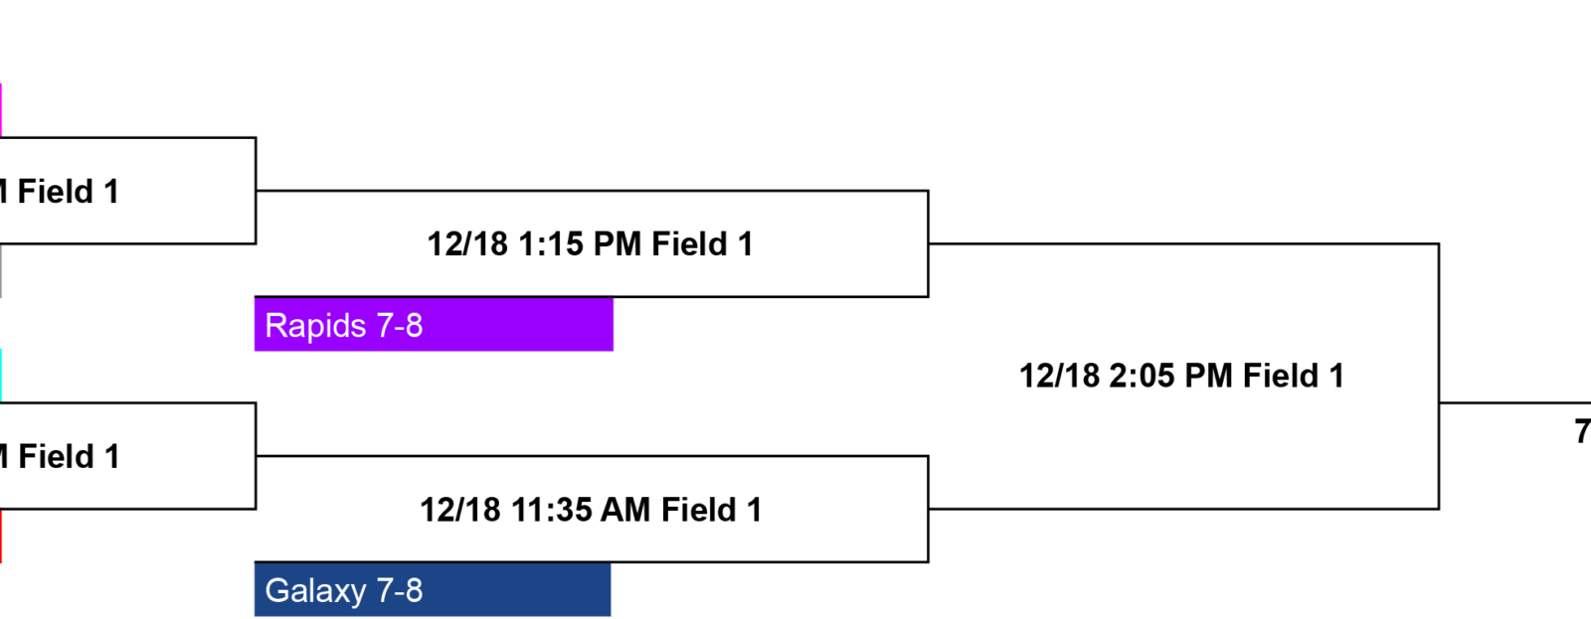Click the gray color strip at left edge

1,270
